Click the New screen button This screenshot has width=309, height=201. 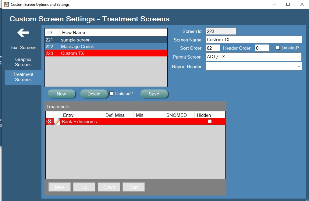point(61,94)
